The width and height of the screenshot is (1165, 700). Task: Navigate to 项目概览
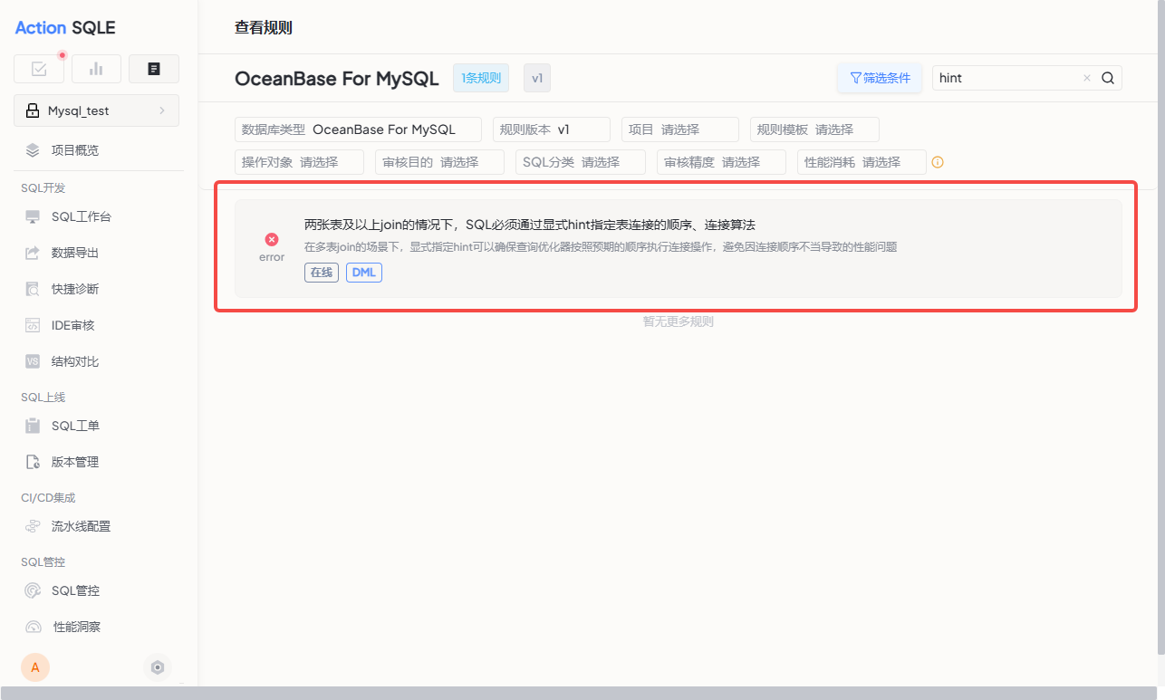pyautogui.click(x=75, y=150)
